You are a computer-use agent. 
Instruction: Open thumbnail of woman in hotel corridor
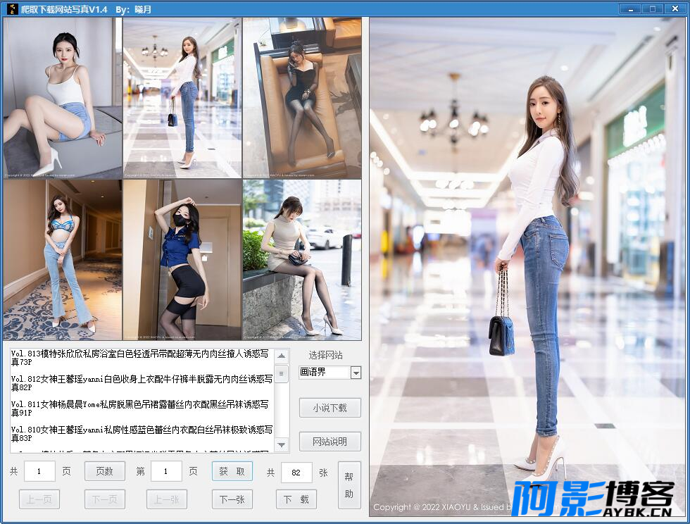pos(63,260)
